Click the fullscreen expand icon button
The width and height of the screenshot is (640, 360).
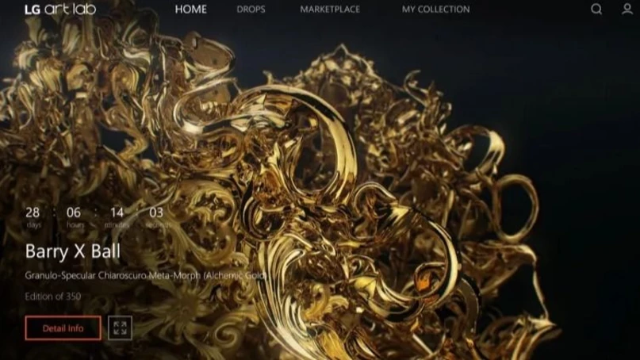coord(120,327)
